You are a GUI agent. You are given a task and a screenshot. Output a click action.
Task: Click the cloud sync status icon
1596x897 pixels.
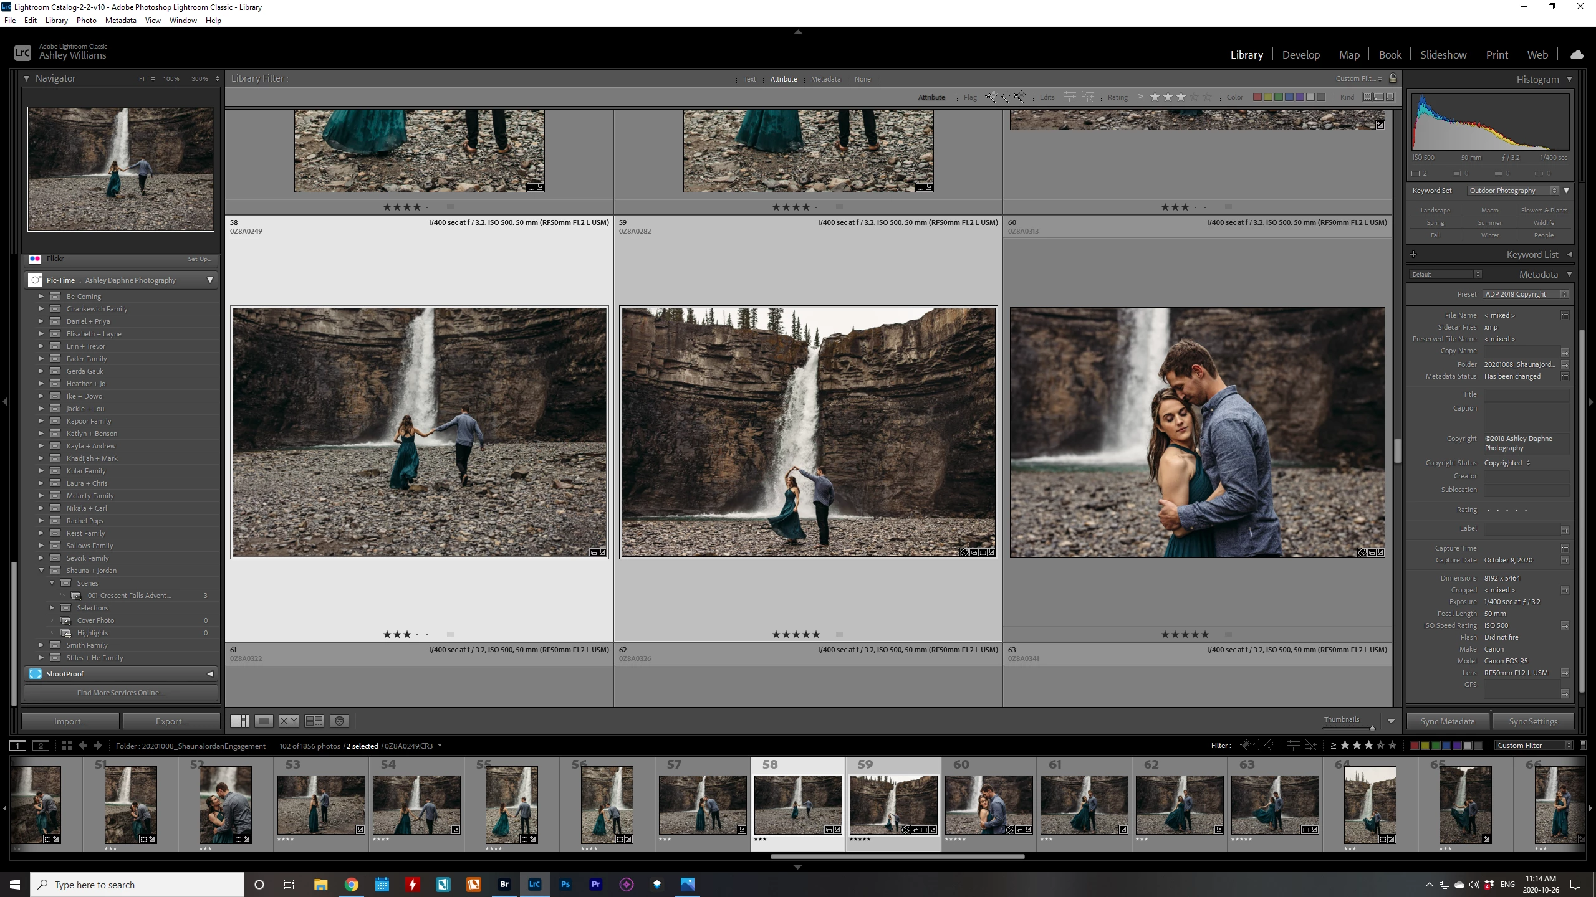(x=1577, y=55)
